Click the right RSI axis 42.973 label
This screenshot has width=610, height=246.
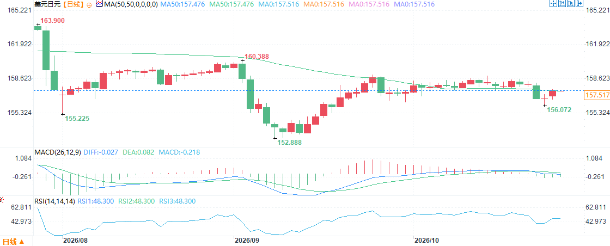tap(596, 222)
